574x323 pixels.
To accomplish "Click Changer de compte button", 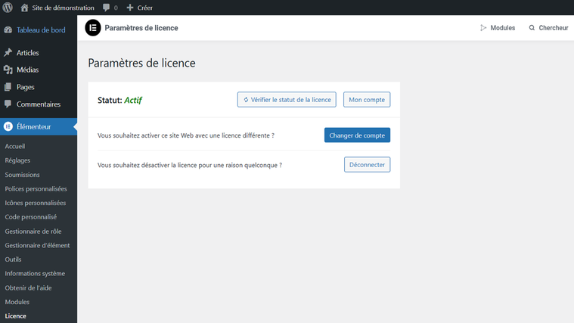I will 357,135.
